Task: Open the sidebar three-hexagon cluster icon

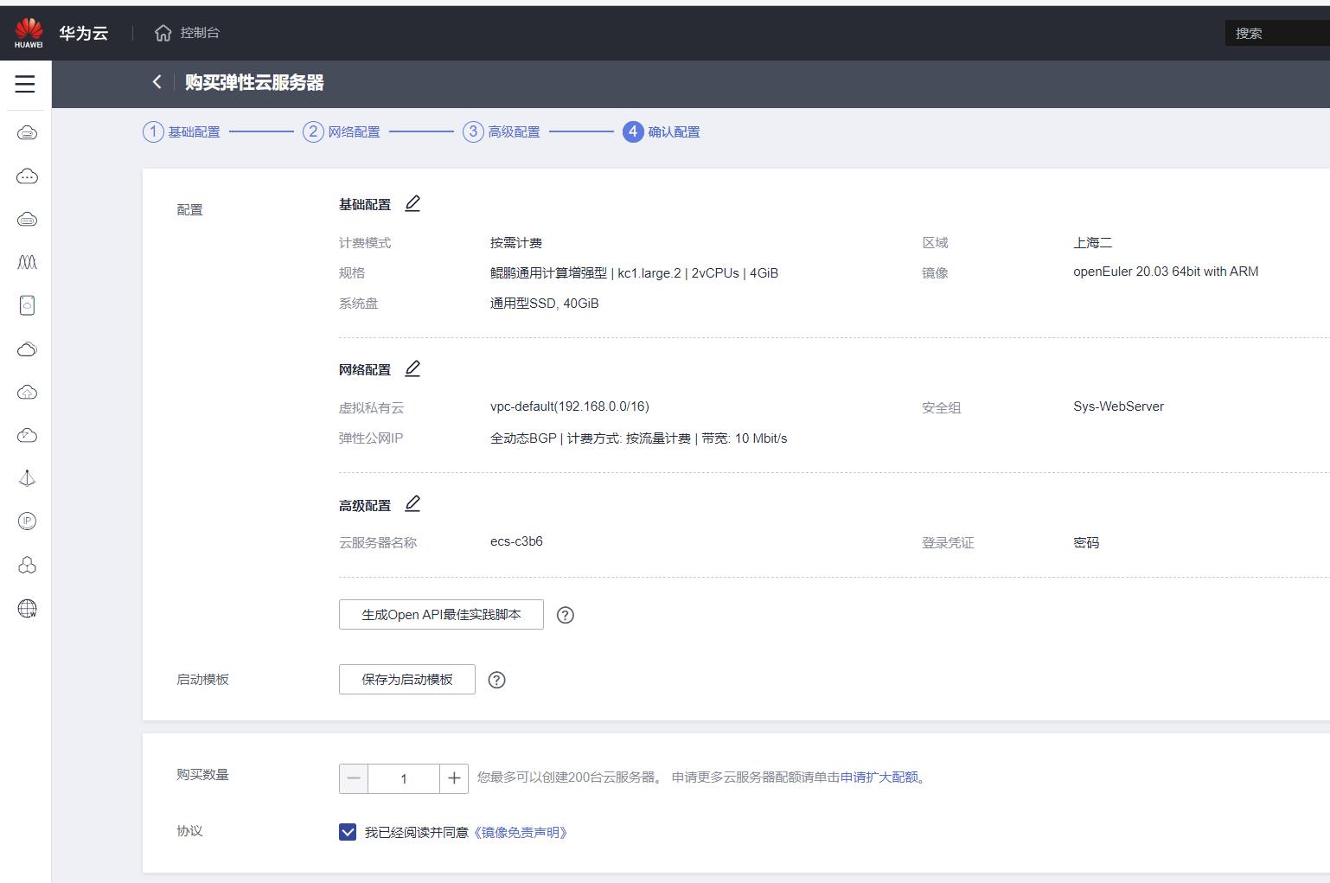Action: (27, 565)
